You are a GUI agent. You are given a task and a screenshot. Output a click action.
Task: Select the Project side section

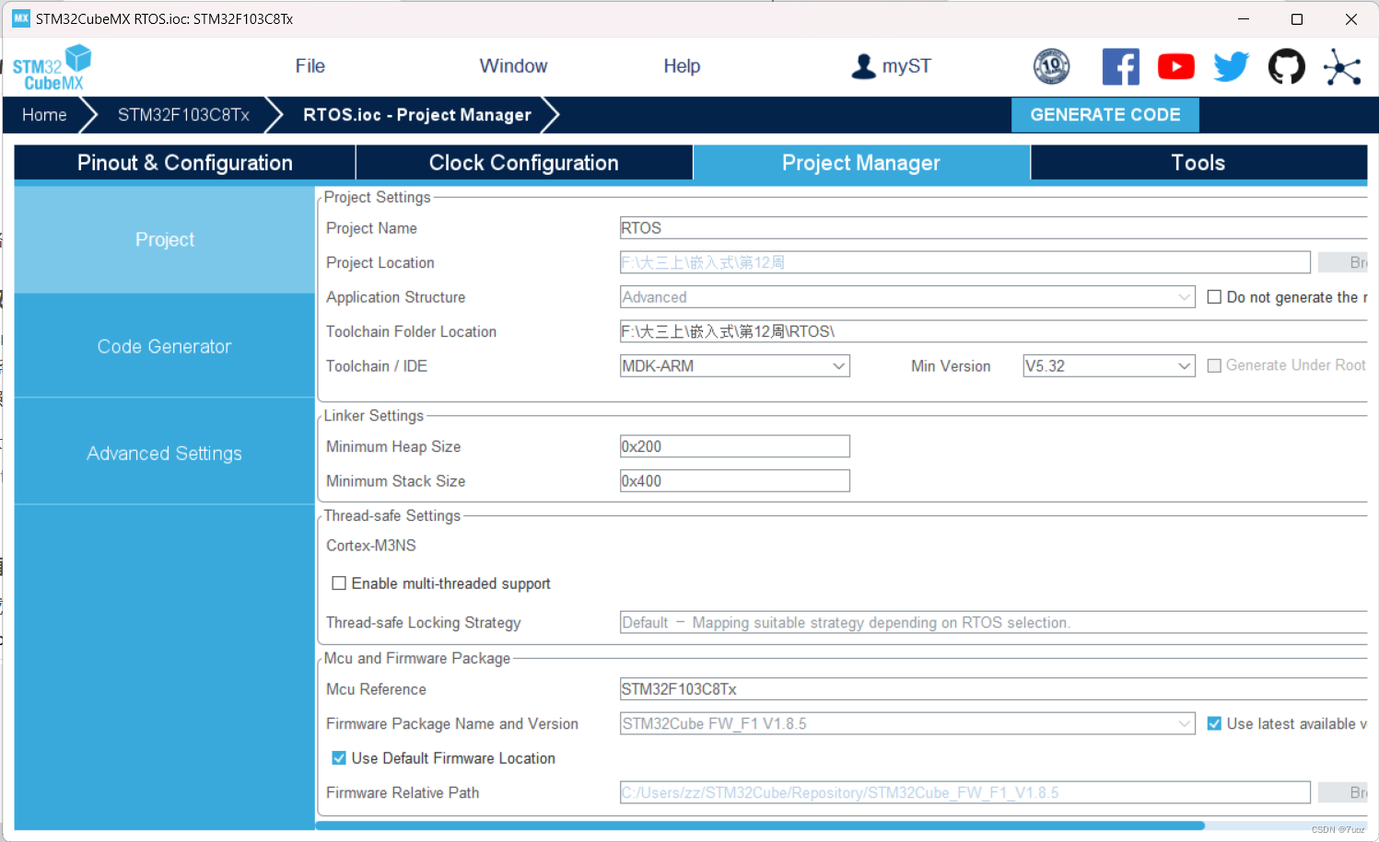(x=165, y=239)
